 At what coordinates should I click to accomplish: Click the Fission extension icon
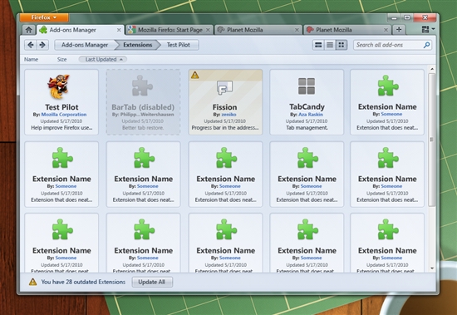(x=224, y=87)
